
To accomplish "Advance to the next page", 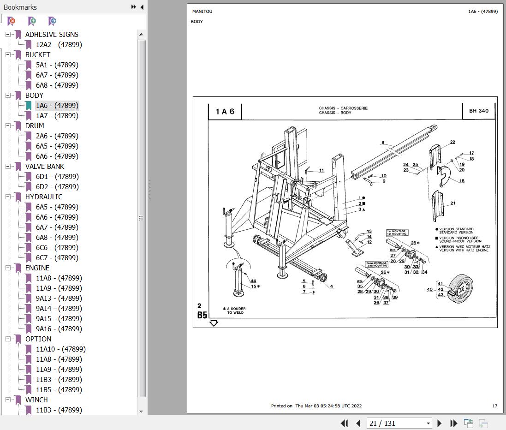I will (440, 423).
